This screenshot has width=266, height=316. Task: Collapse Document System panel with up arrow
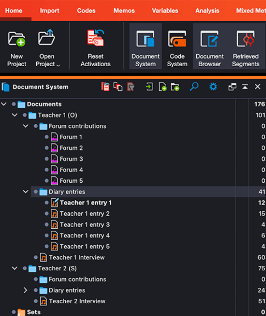(x=245, y=87)
